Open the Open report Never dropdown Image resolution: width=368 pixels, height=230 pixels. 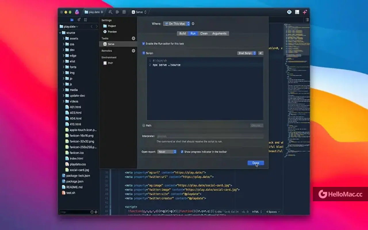click(x=167, y=152)
